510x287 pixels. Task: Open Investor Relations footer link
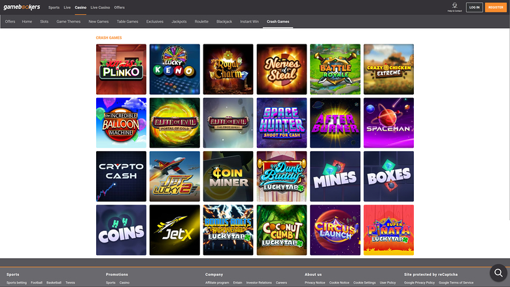[259, 283]
